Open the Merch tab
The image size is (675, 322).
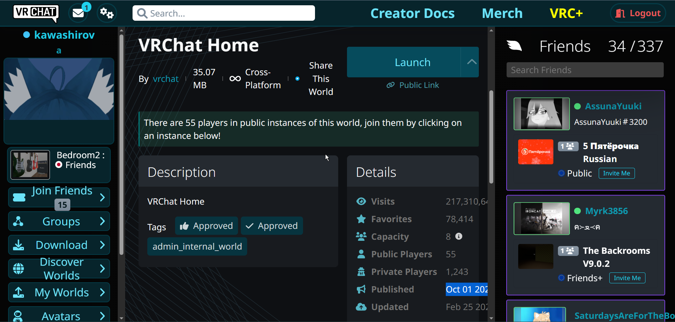click(x=502, y=13)
